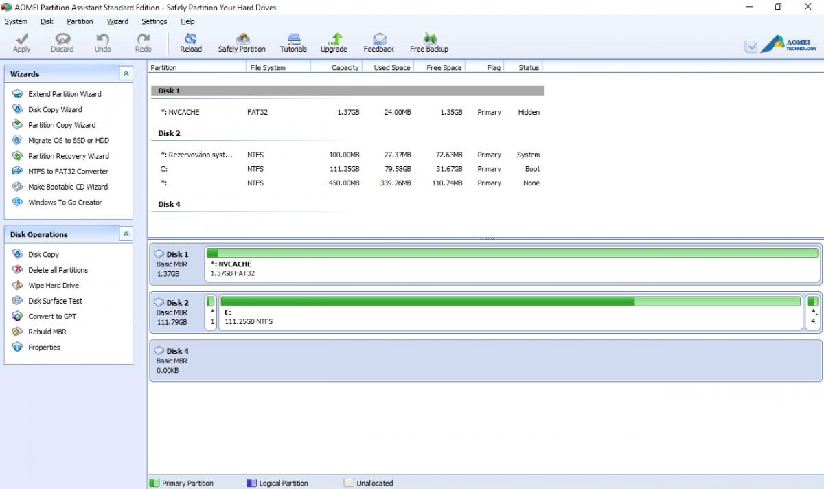Collapse the Disk Operations panel
Image resolution: width=824 pixels, height=489 pixels.
click(x=126, y=234)
